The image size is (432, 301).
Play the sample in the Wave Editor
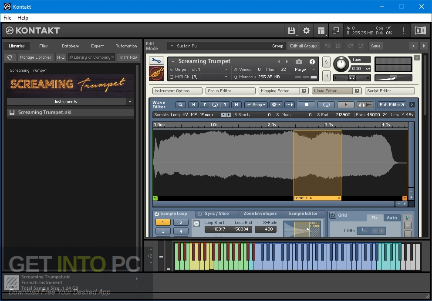pyautogui.click(x=346, y=105)
